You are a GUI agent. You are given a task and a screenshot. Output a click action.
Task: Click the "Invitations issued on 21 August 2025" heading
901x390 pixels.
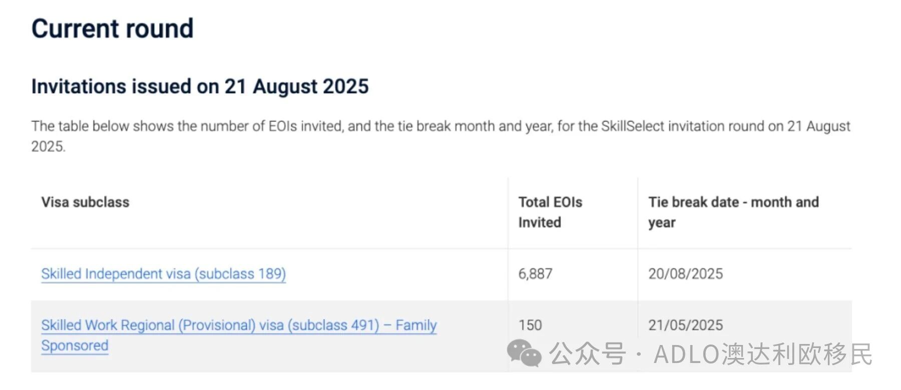tap(200, 86)
